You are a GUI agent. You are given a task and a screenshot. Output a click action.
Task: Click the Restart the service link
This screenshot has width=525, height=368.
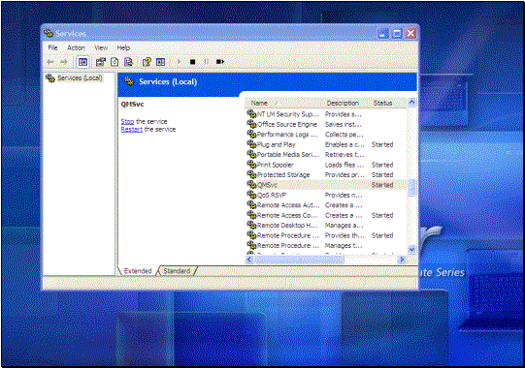pos(132,130)
